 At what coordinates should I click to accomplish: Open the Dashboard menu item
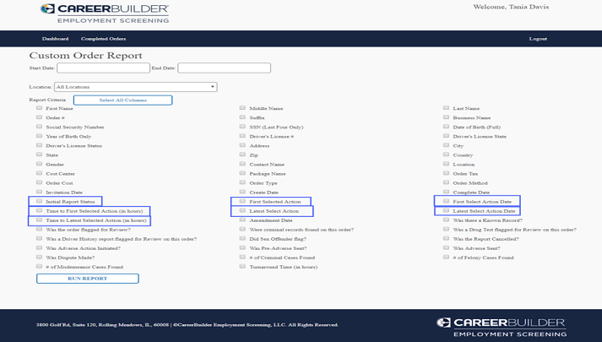[55, 39]
